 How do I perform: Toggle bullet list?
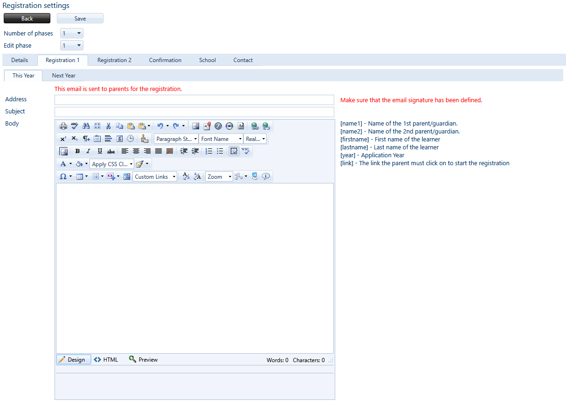pos(220,151)
